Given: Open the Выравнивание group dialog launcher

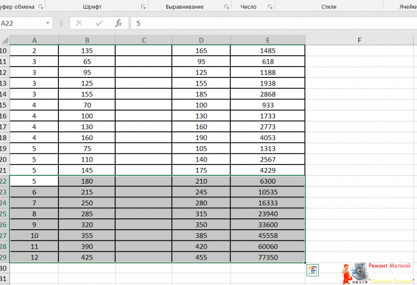Looking at the screenshot, I should [227, 7].
